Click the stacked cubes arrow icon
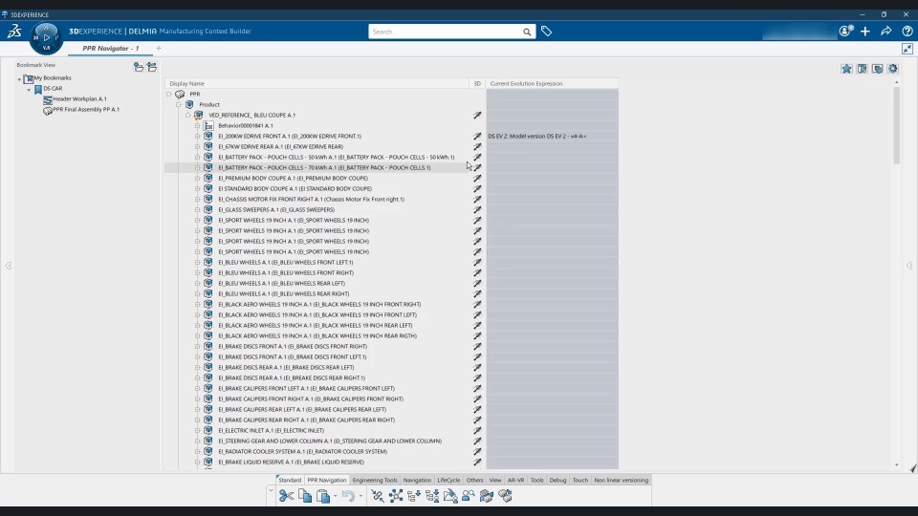This screenshot has height=516, width=918. [x=487, y=496]
